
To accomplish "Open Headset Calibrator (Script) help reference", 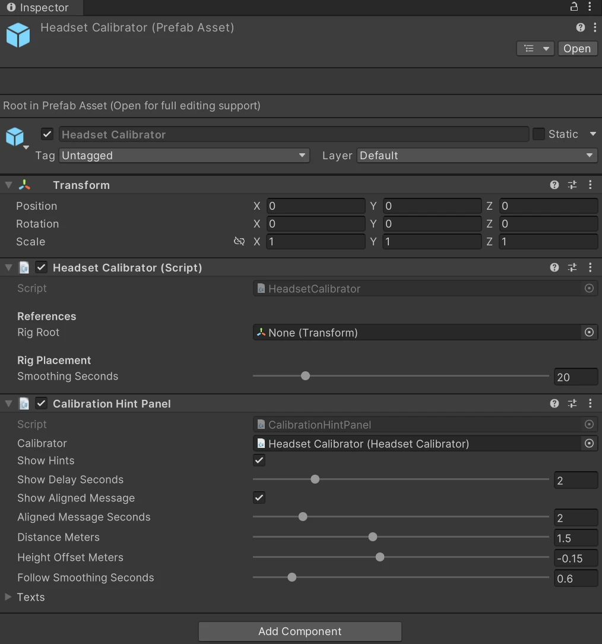I will 555,267.
